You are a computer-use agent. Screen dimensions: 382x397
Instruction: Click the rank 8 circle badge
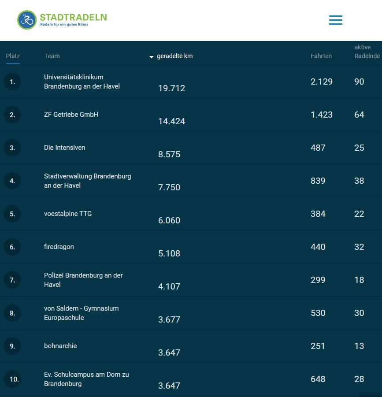[12, 313]
